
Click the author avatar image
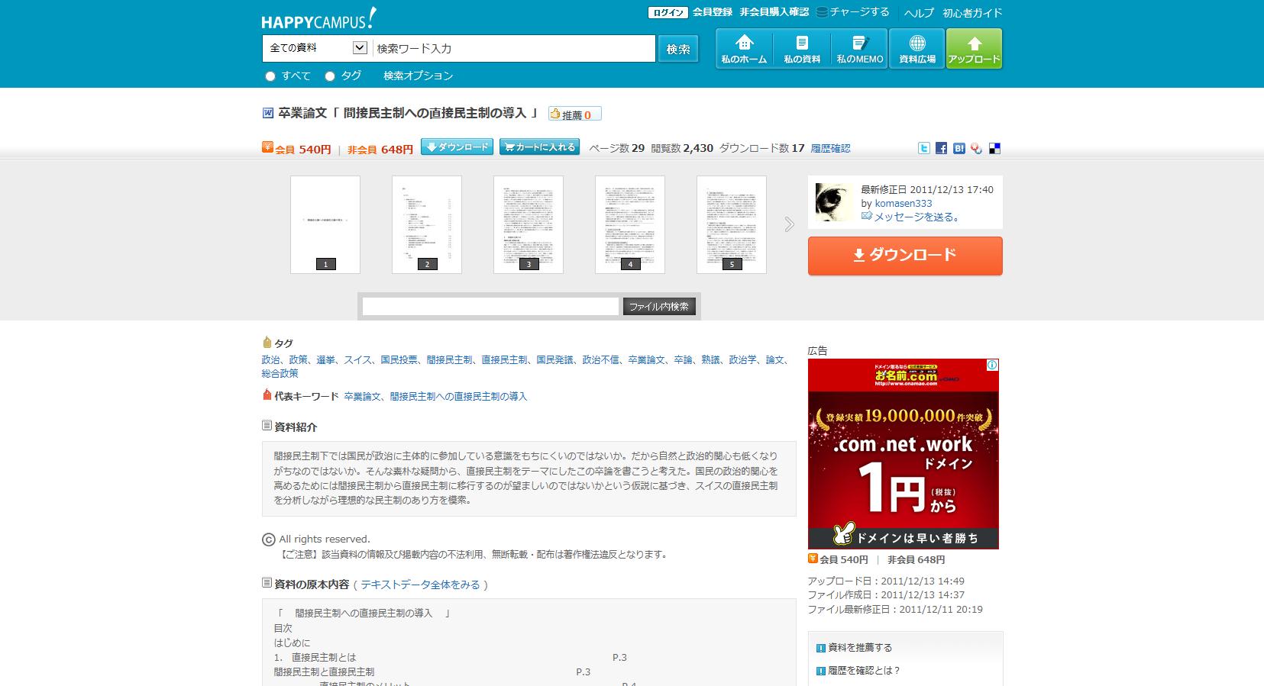click(x=834, y=202)
